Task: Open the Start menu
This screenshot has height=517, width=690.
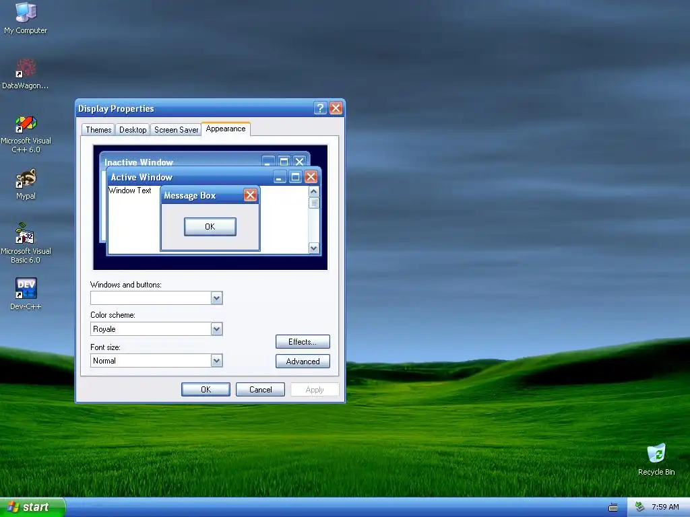Action: (x=32, y=507)
